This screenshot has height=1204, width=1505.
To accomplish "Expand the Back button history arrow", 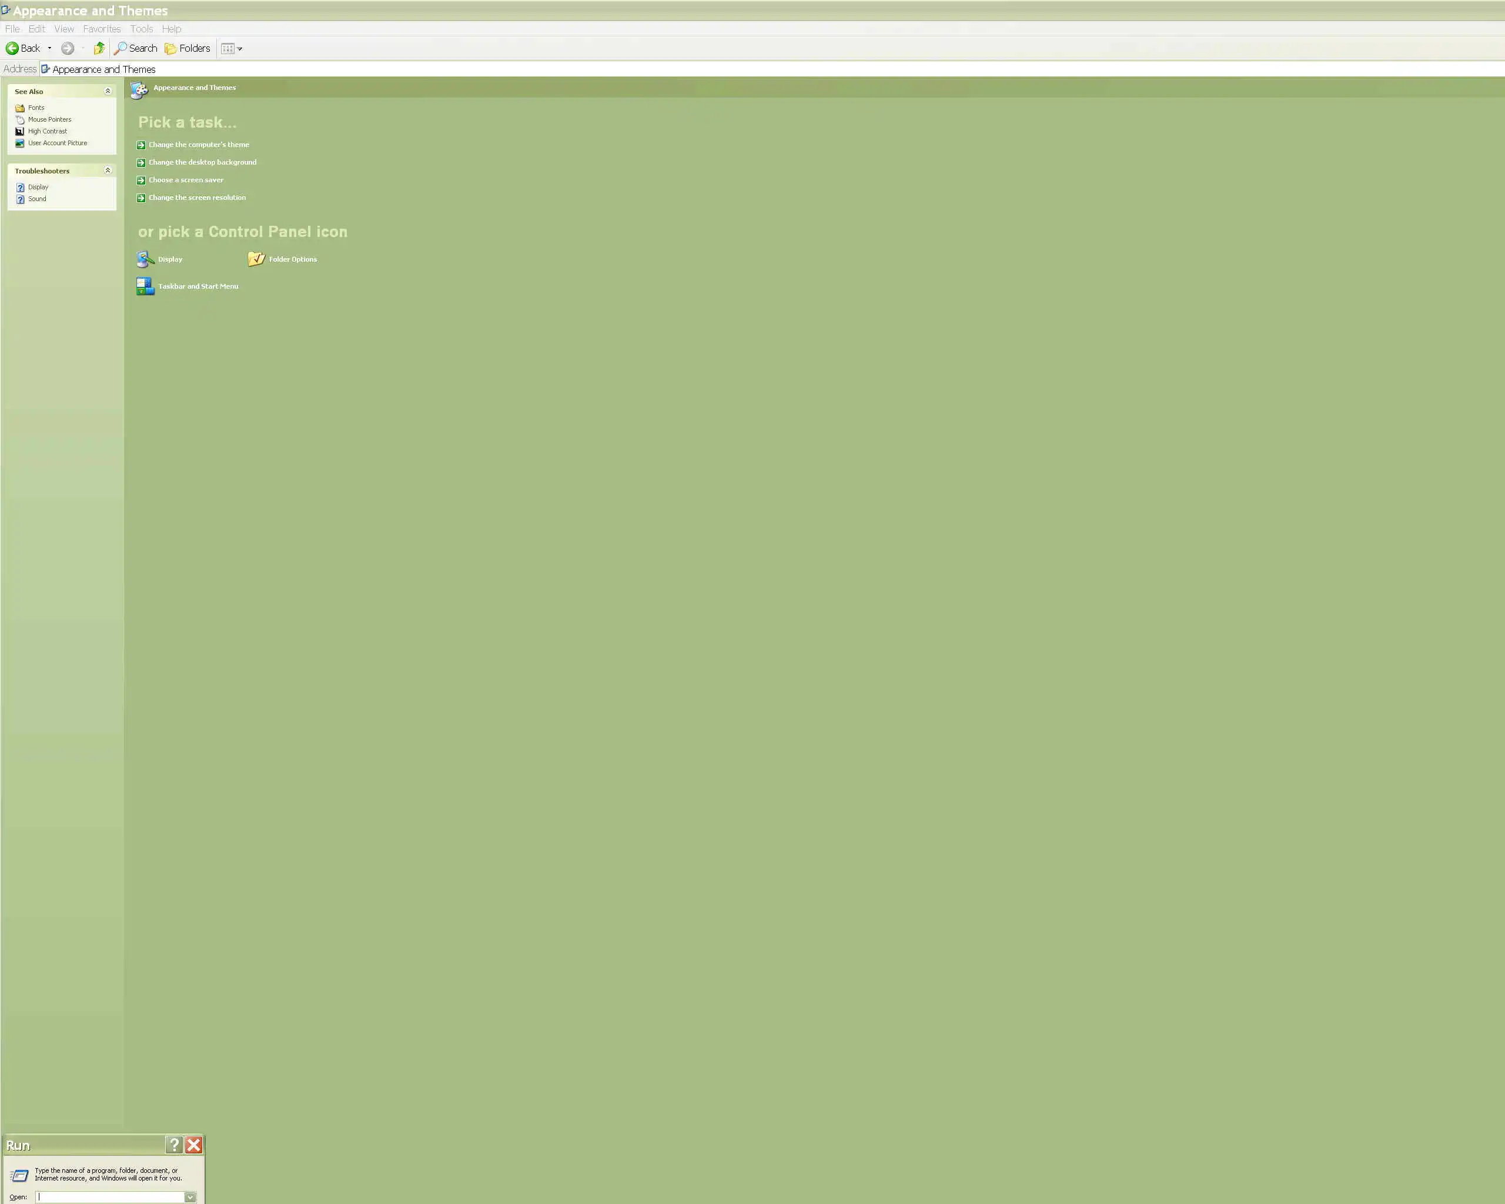I will pyautogui.click(x=49, y=48).
